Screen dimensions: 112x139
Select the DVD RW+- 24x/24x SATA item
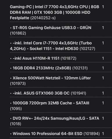click(x=61, y=121)
